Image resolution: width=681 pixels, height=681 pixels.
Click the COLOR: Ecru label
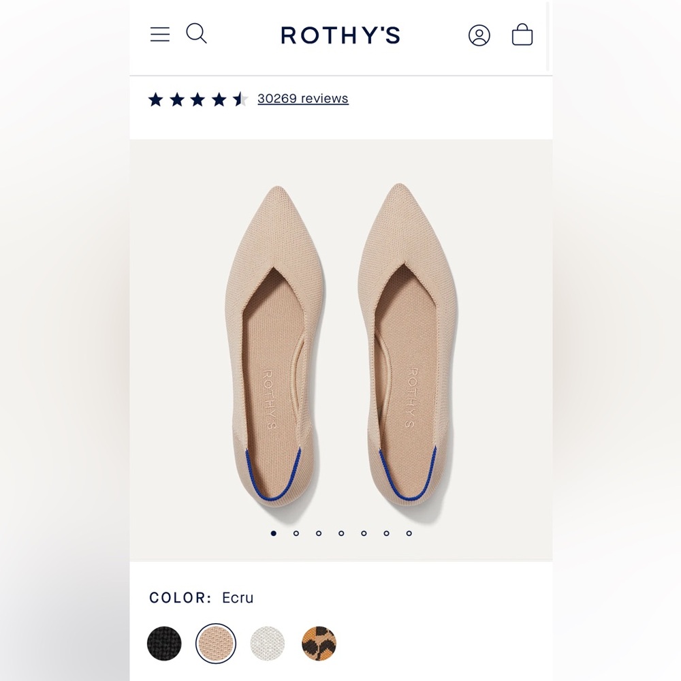click(200, 598)
